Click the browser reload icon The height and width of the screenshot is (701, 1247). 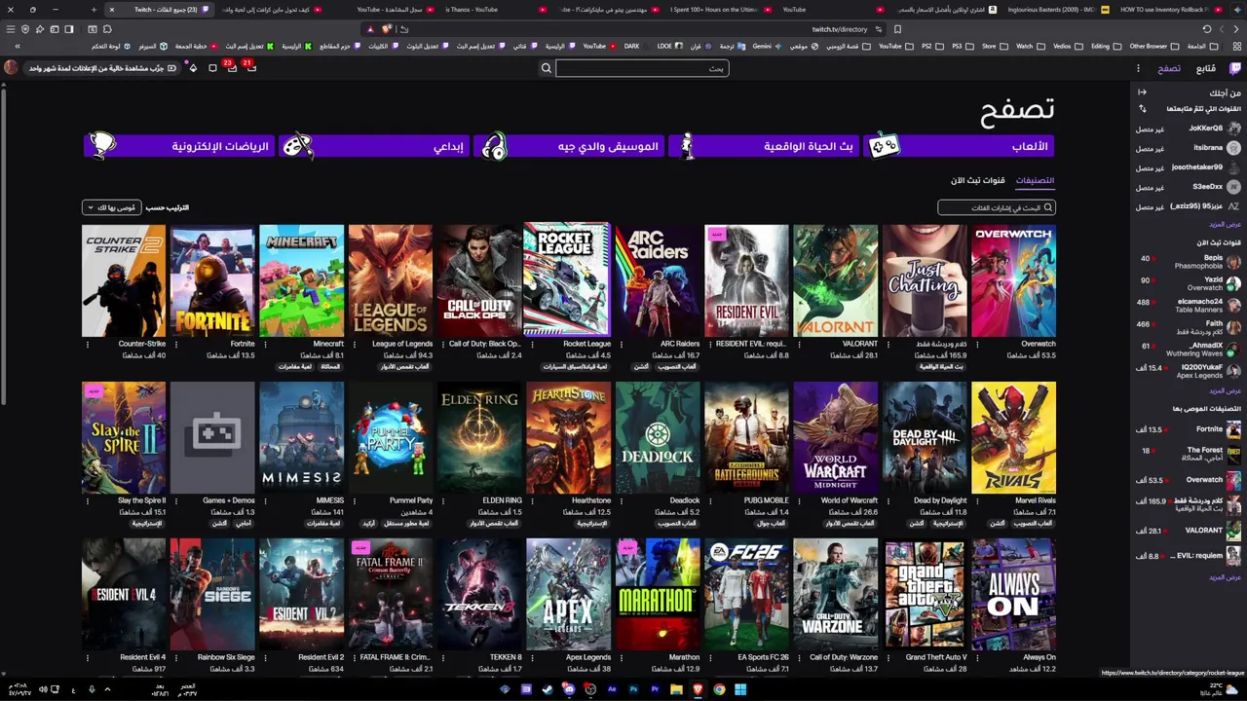tap(1207, 29)
